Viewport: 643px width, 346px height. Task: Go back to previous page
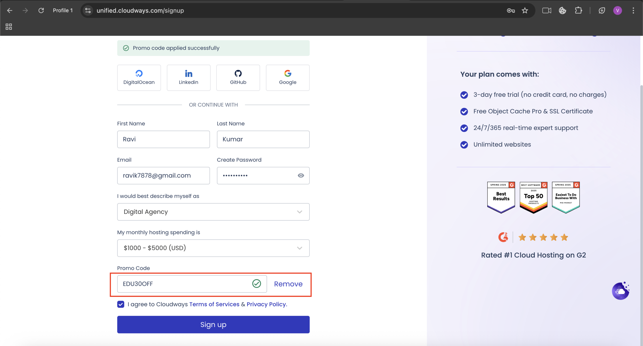tap(10, 11)
